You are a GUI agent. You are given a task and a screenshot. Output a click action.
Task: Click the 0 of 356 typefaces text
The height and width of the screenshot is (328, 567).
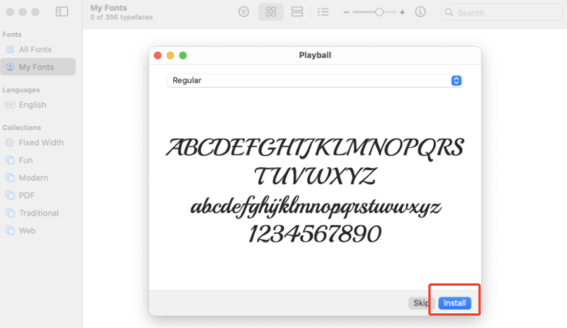[x=122, y=17]
